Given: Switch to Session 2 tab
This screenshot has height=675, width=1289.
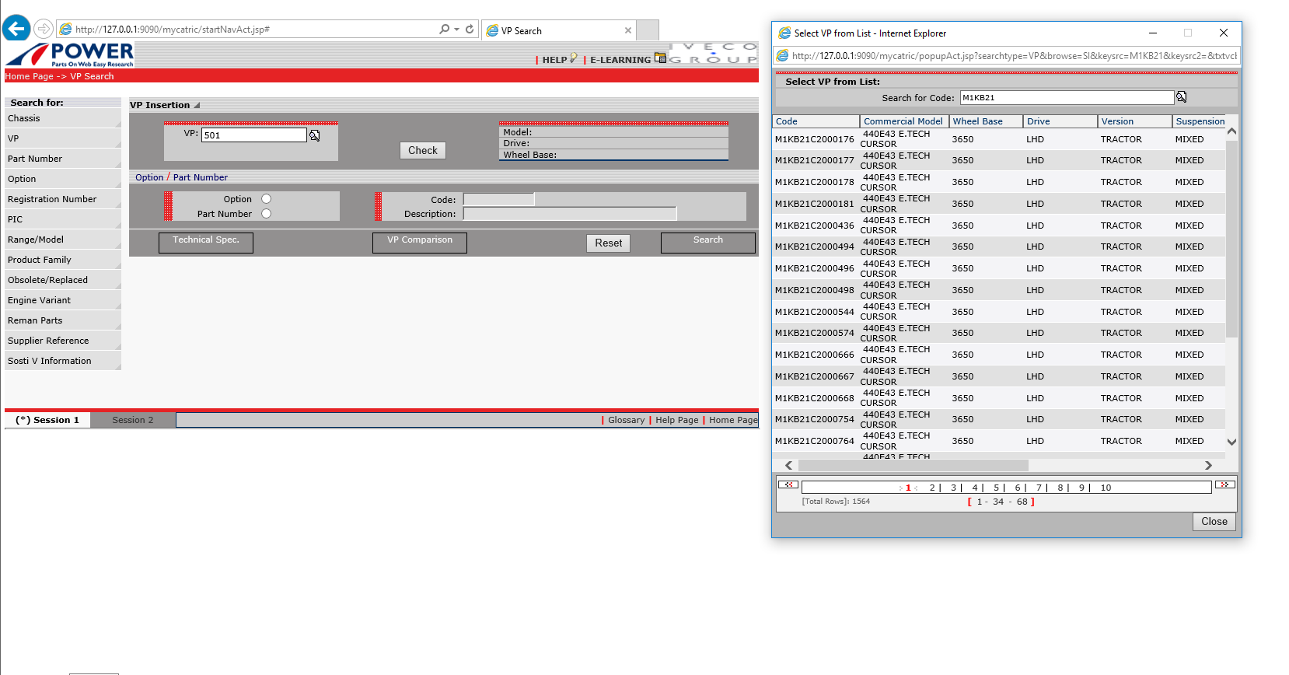Looking at the screenshot, I should point(133,420).
